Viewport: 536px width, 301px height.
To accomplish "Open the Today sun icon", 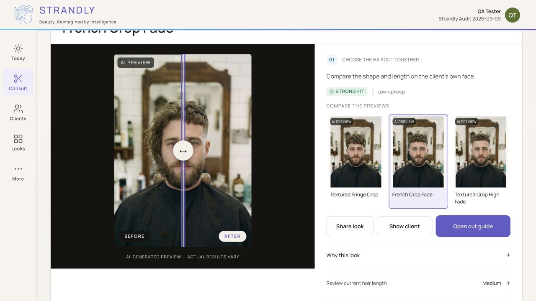I will tap(18, 48).
